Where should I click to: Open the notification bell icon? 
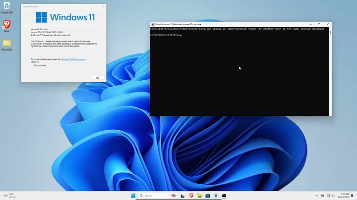click(x=352, y=196)
